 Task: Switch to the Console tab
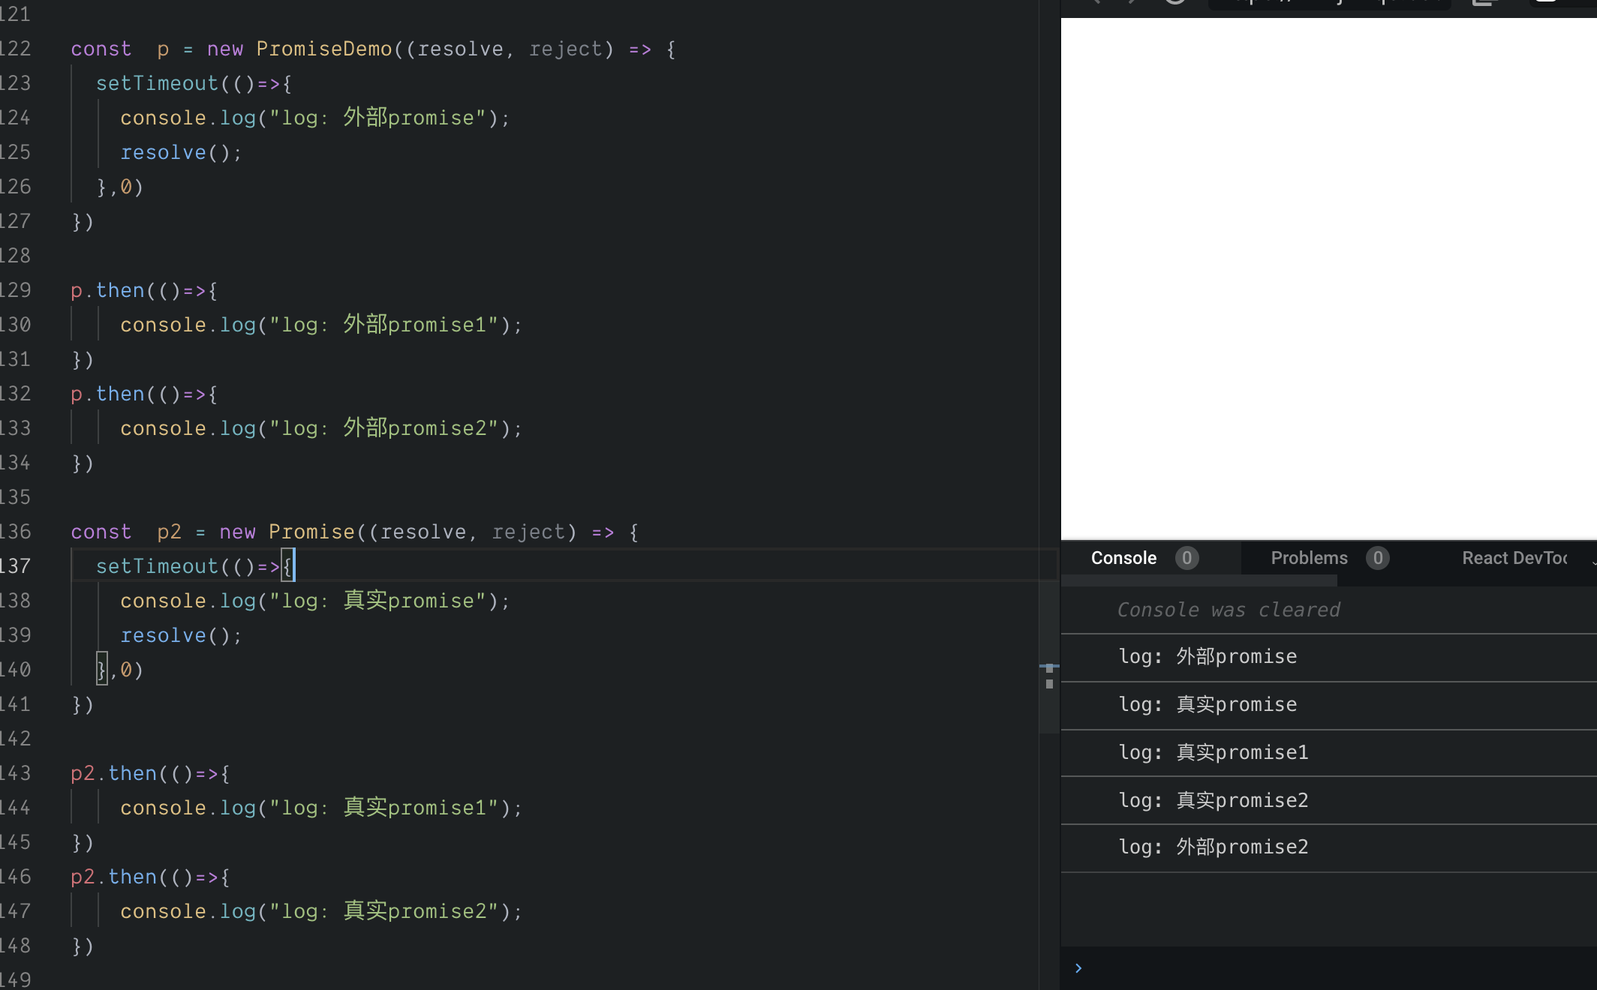pos(1123,558)
